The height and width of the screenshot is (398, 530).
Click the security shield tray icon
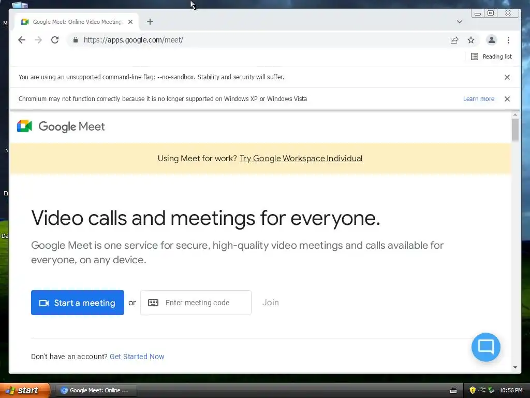(473, 390)
